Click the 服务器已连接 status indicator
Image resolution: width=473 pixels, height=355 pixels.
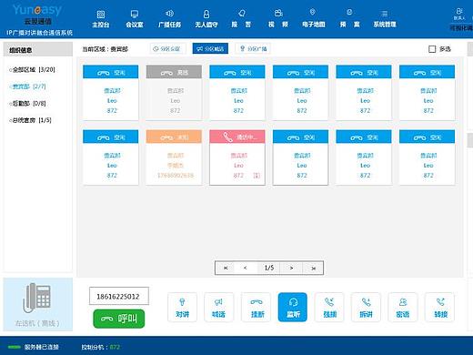tap(33, 347)
